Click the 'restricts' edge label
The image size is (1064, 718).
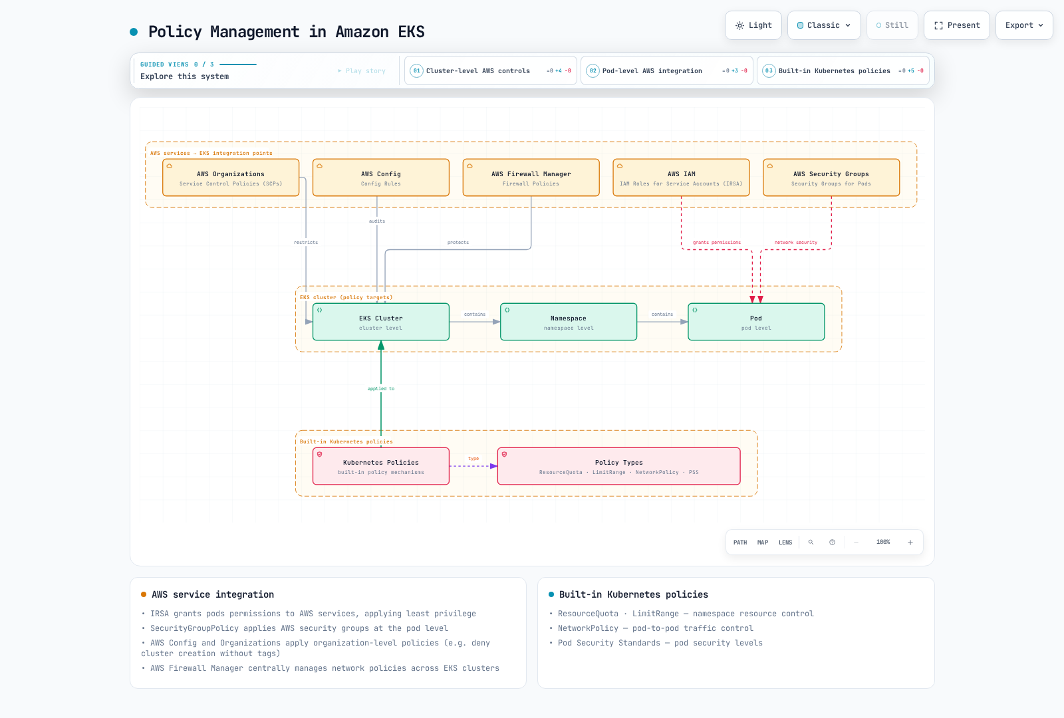[x=306, y=243]
